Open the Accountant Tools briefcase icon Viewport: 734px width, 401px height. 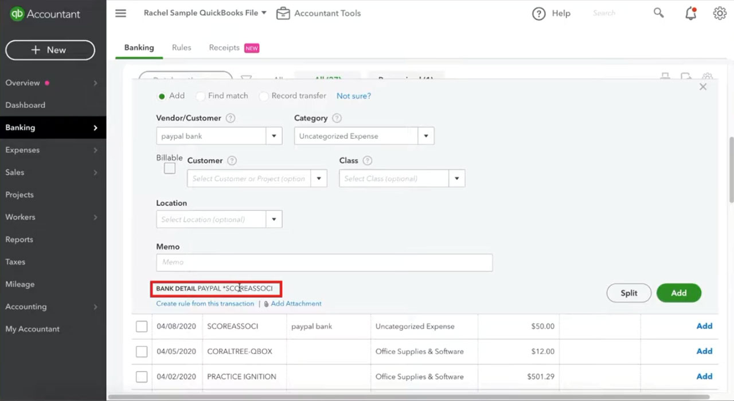tap(283, 13)
